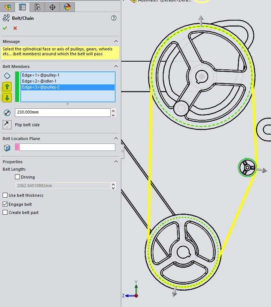Switch to the PropertyManager tab
The height and width of the screenshot is (307, 271).
pyautogui.click(x=22, y=7)
